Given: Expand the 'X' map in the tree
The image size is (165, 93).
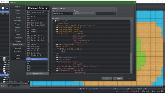Looking at the screenshot, I should [x=2, y=60].
